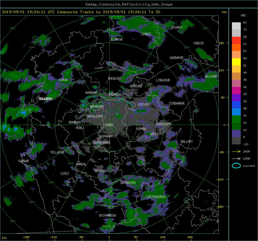Click the BAGALKOT city label

tap(115, 79)
